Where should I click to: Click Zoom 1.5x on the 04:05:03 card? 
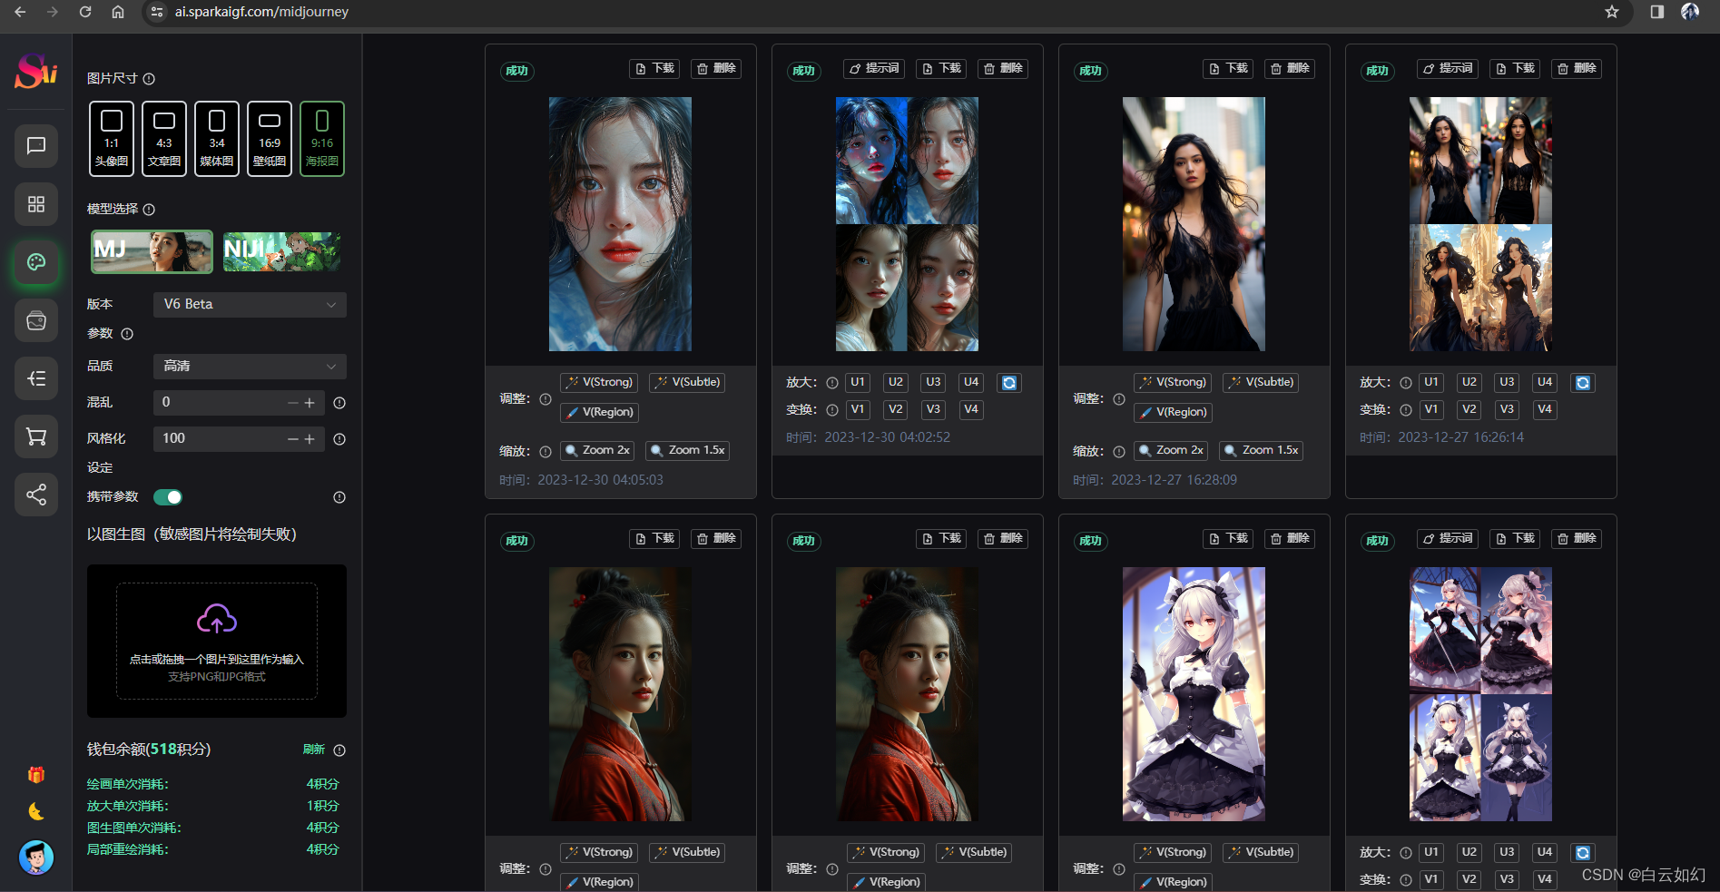688,451
